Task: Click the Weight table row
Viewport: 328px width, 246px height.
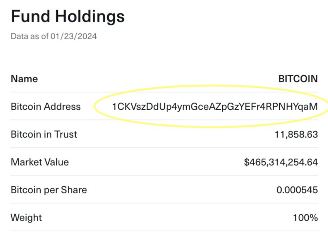Action: tap(164, 217)
